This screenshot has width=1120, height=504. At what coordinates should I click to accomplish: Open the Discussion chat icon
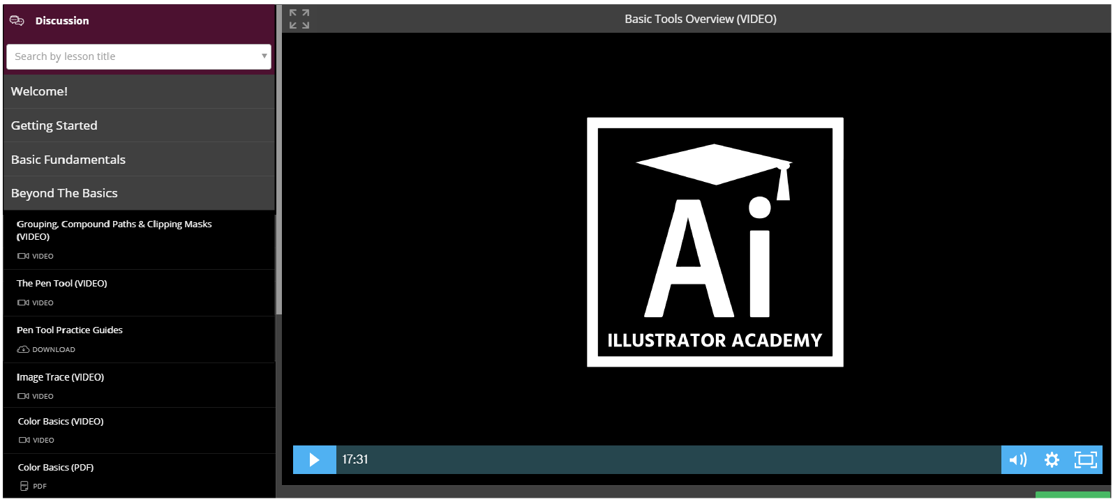click(17, 20)
